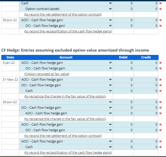166x157 pixels.
Task: Click Credit field of upper table's Cash row
Action: point(146,3)
